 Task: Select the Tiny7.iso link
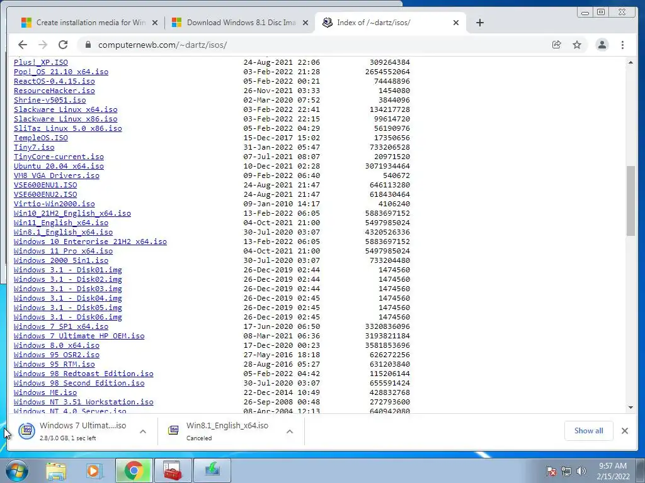point(34,147)
